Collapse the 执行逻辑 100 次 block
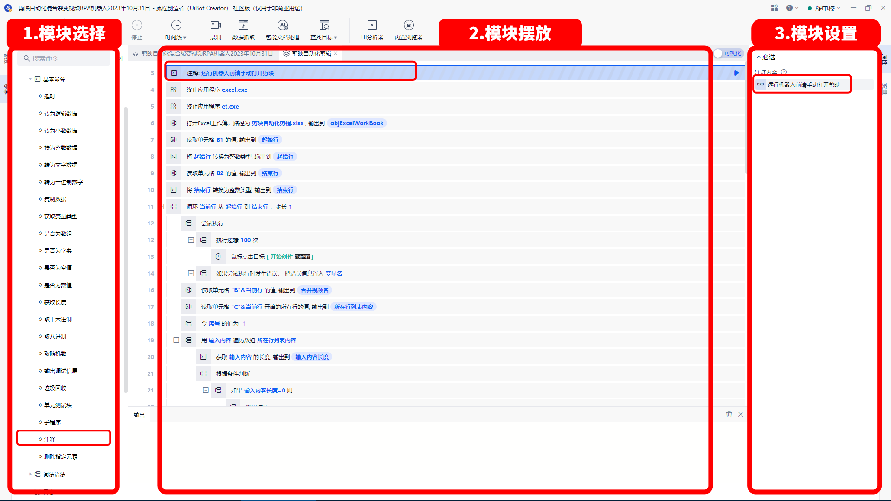 tap(191, 240)
